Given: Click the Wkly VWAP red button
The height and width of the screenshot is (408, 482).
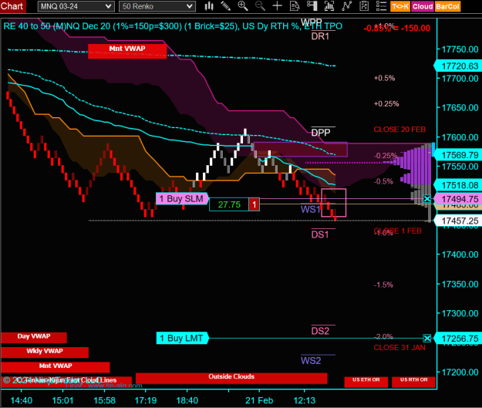Looking at the screenshot, I should coord(45,352).
